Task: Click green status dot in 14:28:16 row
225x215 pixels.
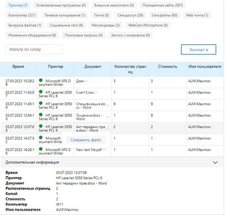Action: tap(41, 149)
